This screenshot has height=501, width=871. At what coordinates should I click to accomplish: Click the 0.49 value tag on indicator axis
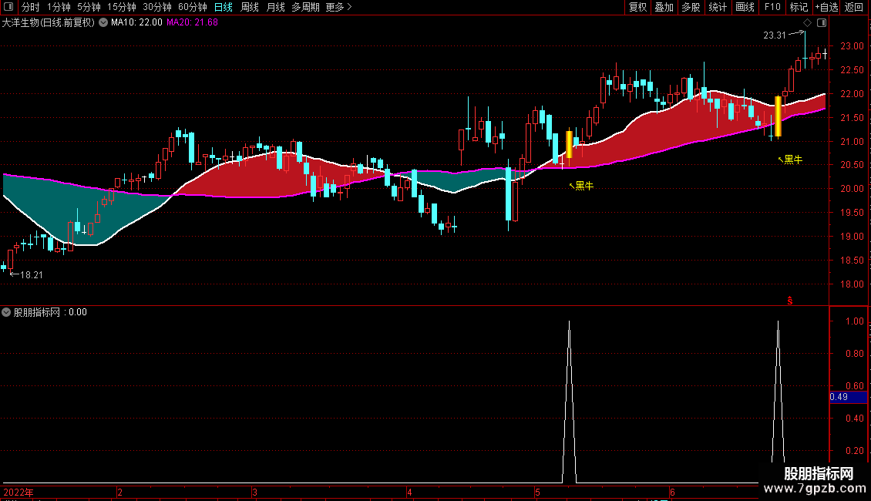[x=848, y=397]
